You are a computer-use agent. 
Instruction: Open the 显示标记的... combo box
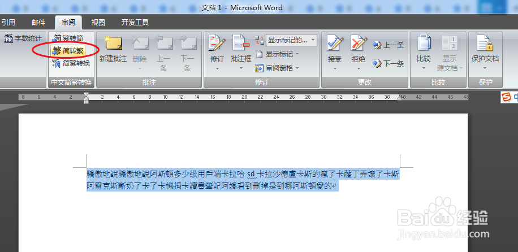(x=291, y=40)
